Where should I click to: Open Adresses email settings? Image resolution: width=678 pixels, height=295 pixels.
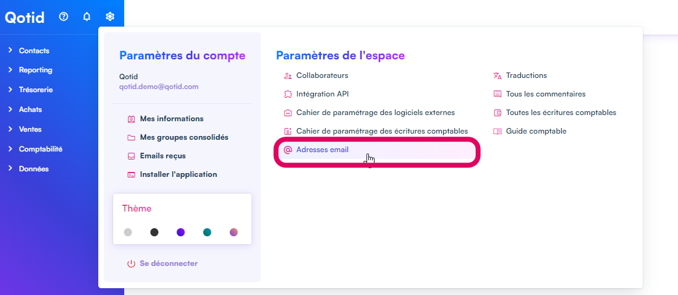(x=322, y=150)
